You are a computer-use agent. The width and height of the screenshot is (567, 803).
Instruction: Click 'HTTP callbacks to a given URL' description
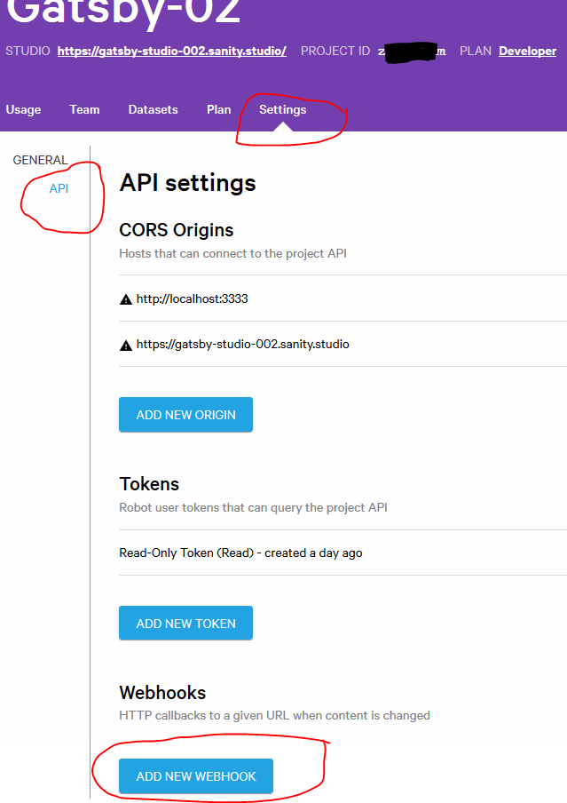[274, 715]
